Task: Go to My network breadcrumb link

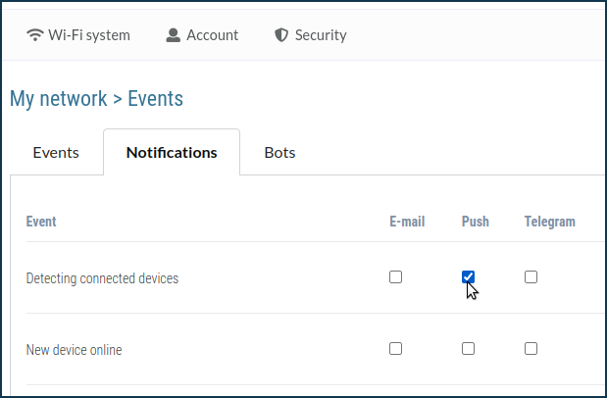Action: coord(58,99)
